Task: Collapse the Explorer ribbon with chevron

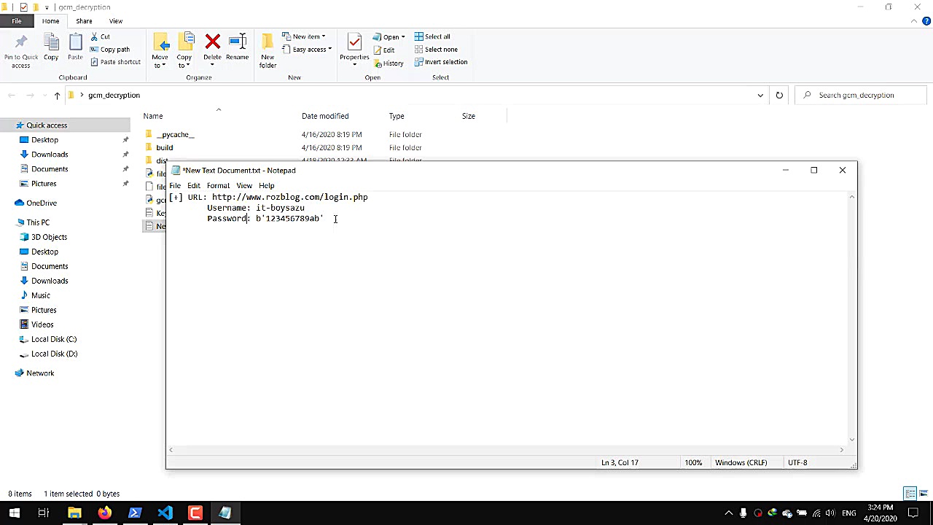Action: coord(916,21)
